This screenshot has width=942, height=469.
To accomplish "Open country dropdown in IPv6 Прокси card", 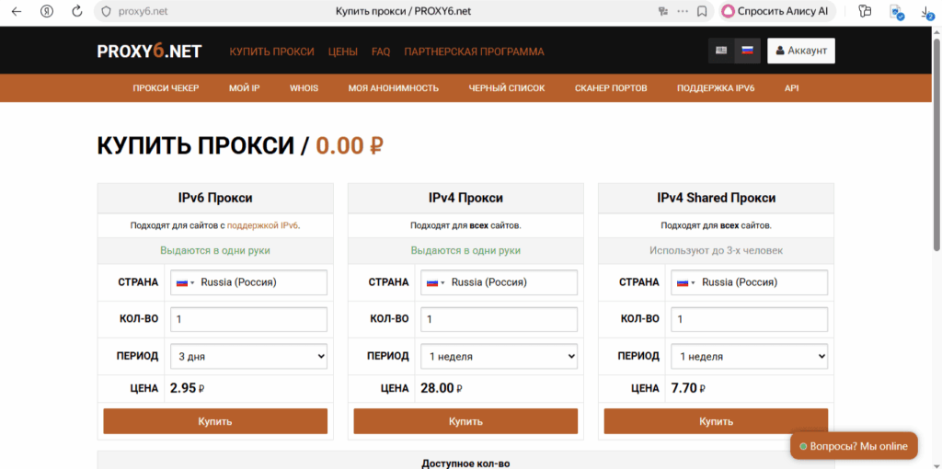I will 248,282.
